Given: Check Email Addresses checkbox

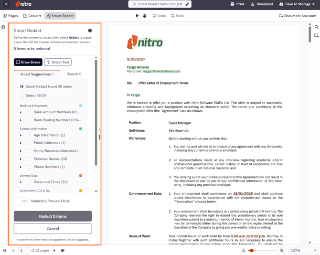Looking at the screenshot, I should (29, 143).
